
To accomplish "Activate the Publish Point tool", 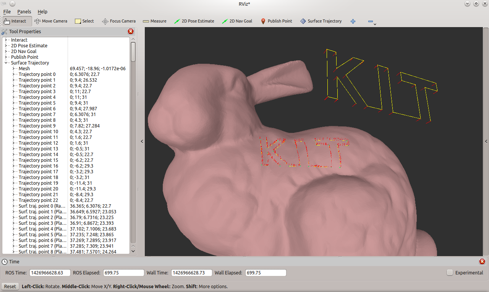I will point(276,21).
